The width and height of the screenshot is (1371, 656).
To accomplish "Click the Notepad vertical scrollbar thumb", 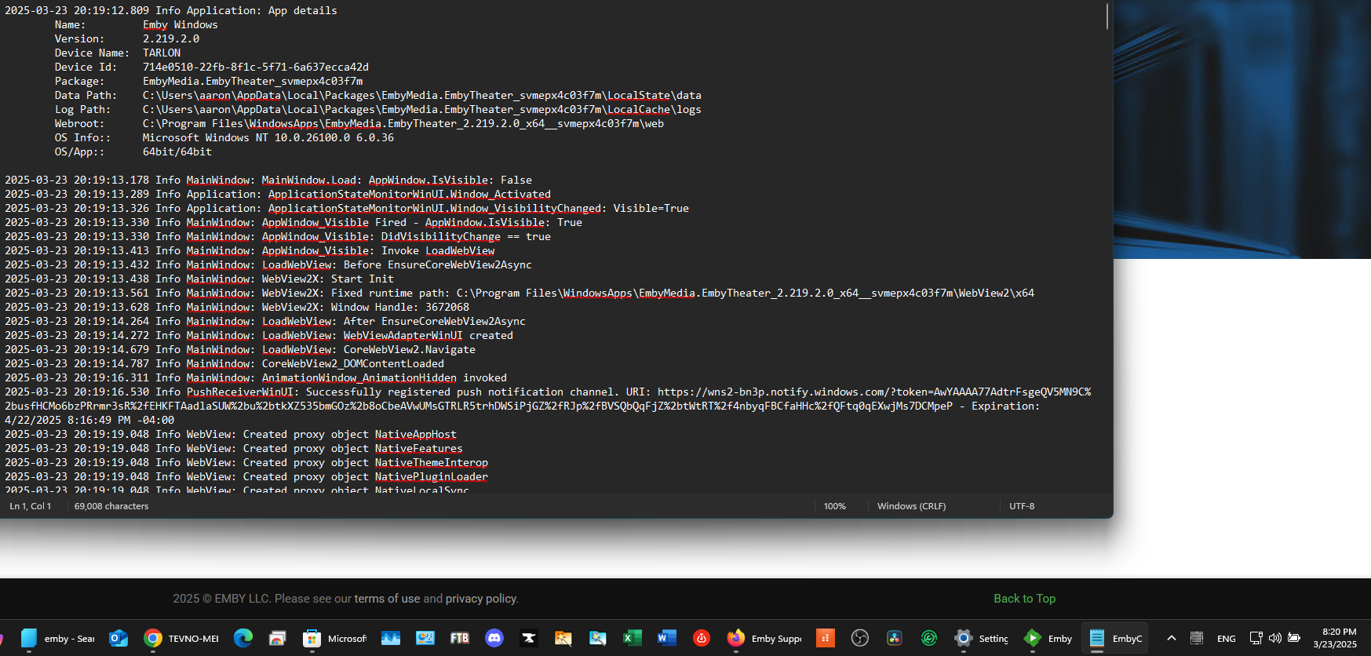I will coord(1107,16).
